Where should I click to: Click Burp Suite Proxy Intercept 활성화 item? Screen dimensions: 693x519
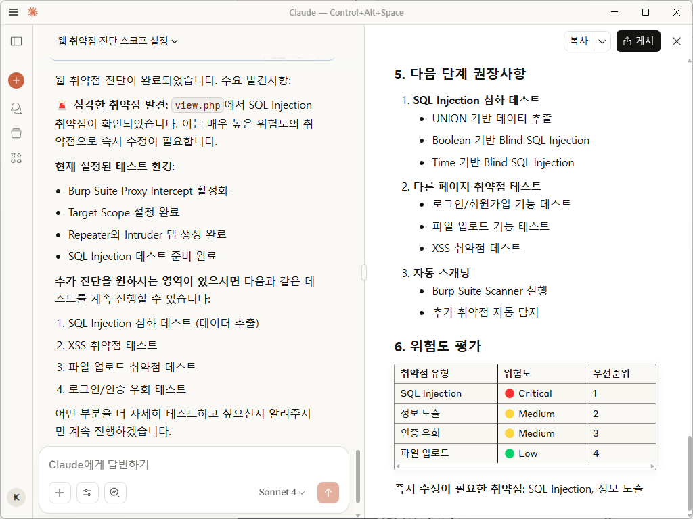point(148,191)
